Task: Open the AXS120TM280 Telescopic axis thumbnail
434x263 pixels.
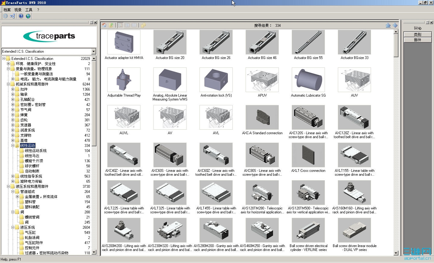Action: pos(262,193)
